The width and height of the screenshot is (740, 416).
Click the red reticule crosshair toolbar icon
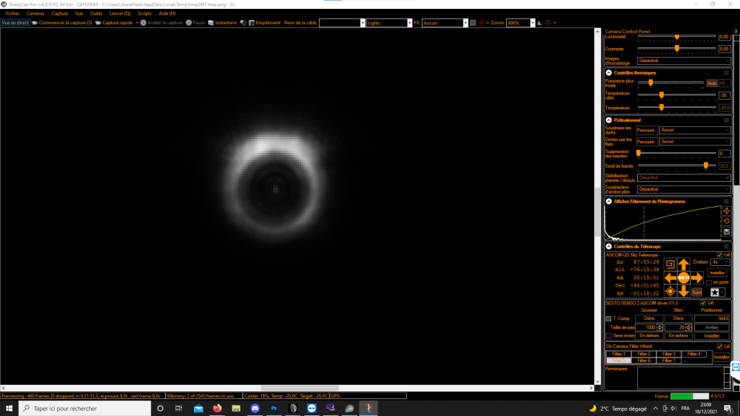click(x=483, y=23)
